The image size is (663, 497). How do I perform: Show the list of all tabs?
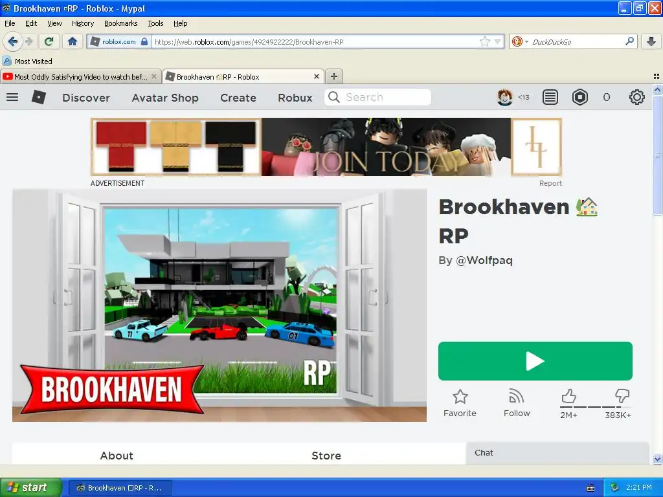tap(657, 76)
